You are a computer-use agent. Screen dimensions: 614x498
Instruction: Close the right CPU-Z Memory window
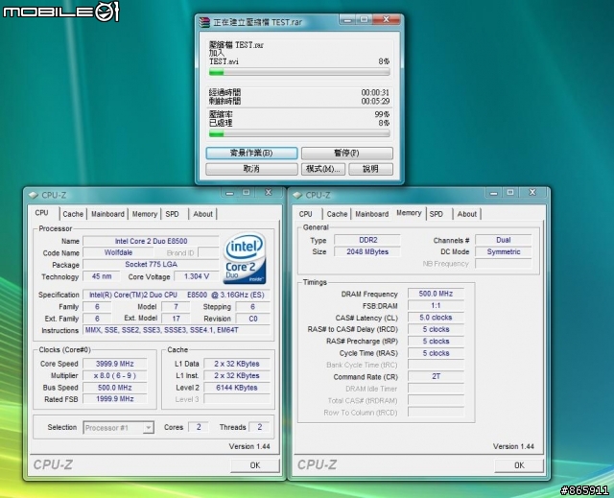click(532, 192)
